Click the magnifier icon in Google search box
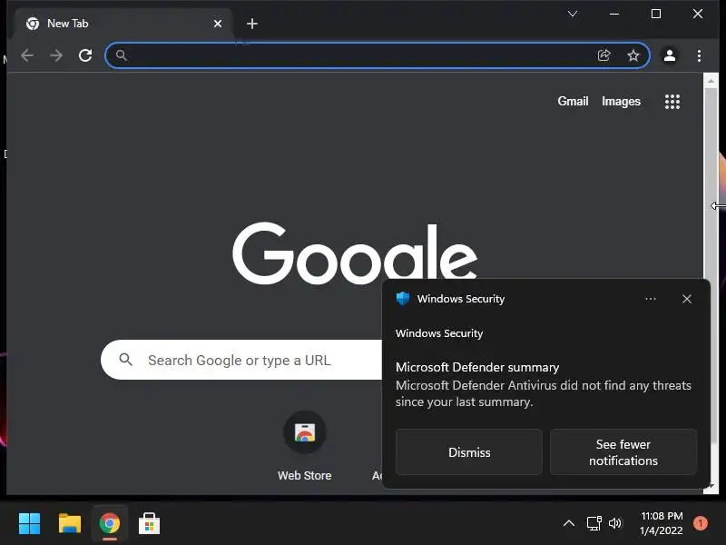Screen dimensions: 726x545 125,360
